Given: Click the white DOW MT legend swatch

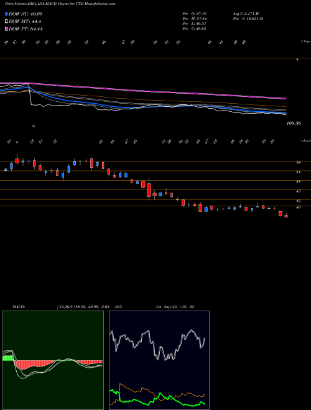Looking at the screenshot, I should click(x=6, y=22).
